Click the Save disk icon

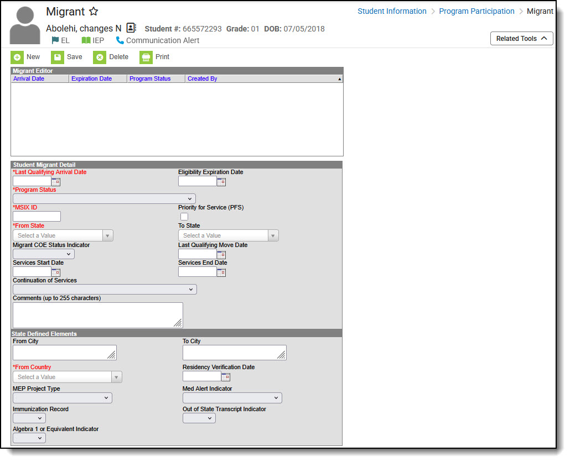58,57
